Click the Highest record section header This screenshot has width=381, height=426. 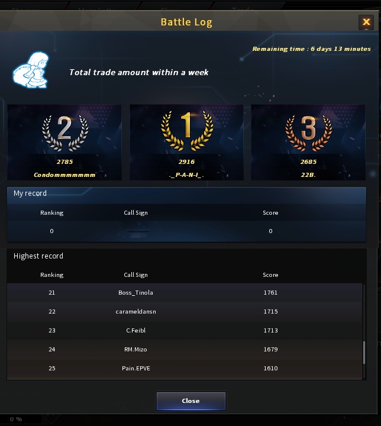[x=38, y=256]
